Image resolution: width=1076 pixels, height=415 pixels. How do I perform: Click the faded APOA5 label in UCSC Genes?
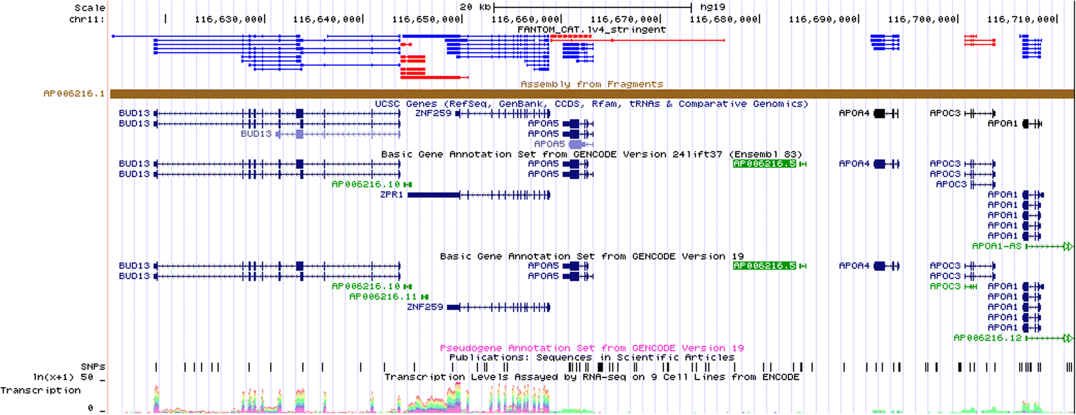point(549,144)
